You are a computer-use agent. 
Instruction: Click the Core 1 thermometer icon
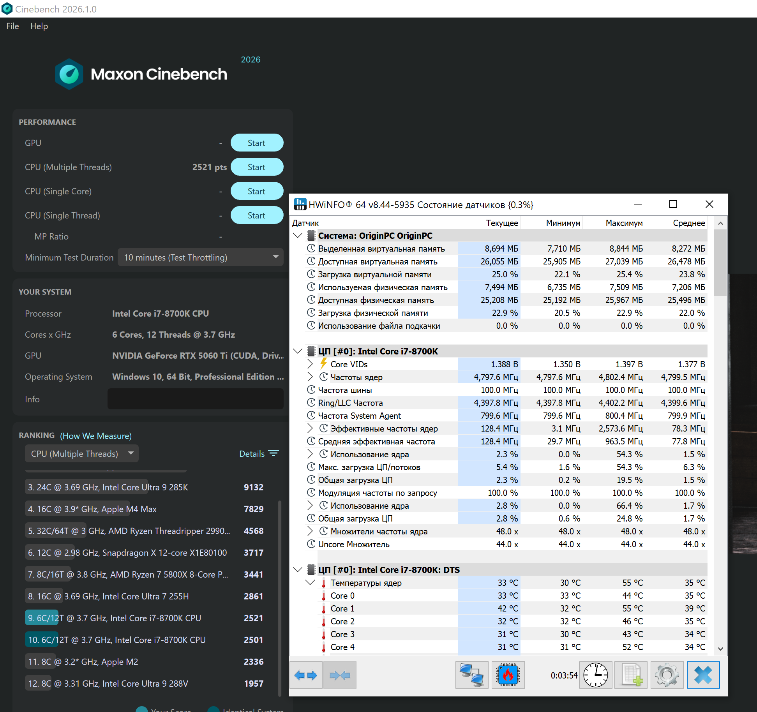coord(323,608)
